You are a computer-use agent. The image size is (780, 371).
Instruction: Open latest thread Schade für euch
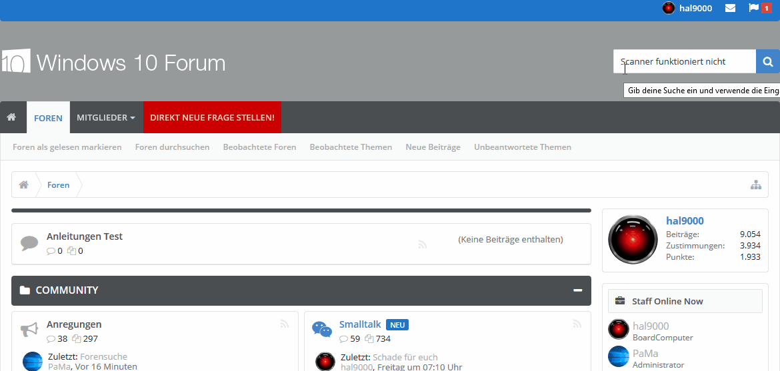[x=405, y=357]
